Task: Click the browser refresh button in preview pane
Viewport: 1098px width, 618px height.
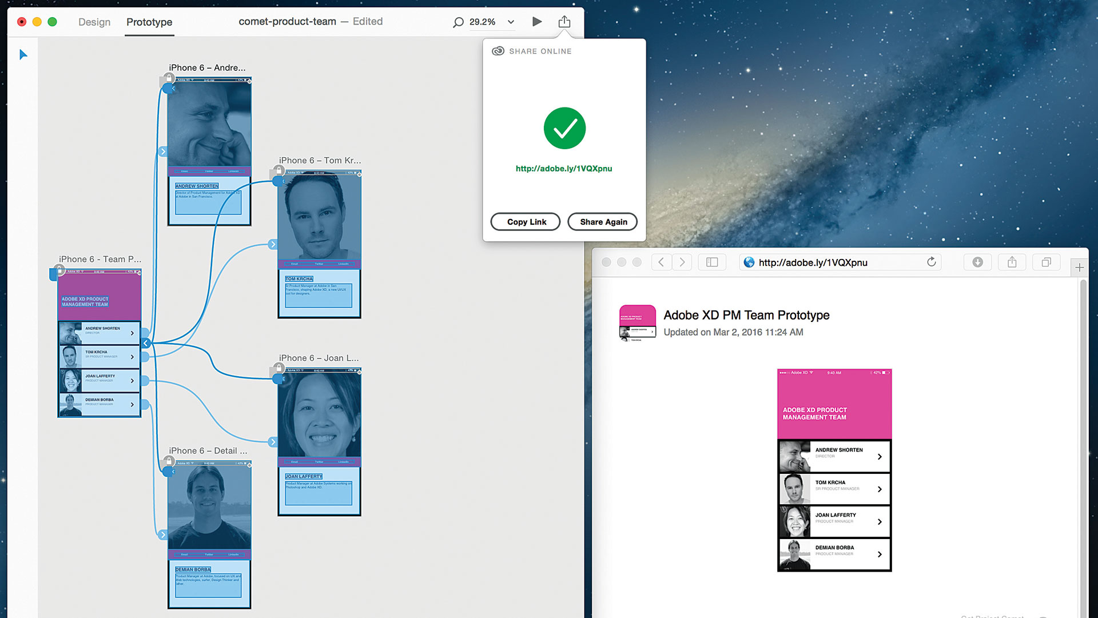Action: click(934, 262)
